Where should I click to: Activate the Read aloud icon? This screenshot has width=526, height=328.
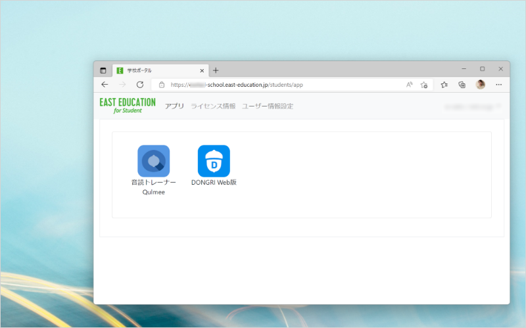409,85
